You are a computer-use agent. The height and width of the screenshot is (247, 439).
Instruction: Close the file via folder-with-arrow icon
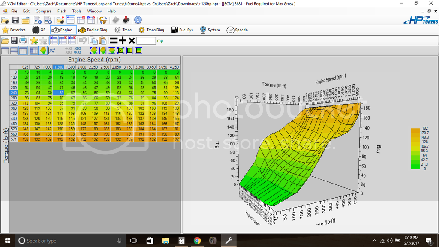click(25, 20)
